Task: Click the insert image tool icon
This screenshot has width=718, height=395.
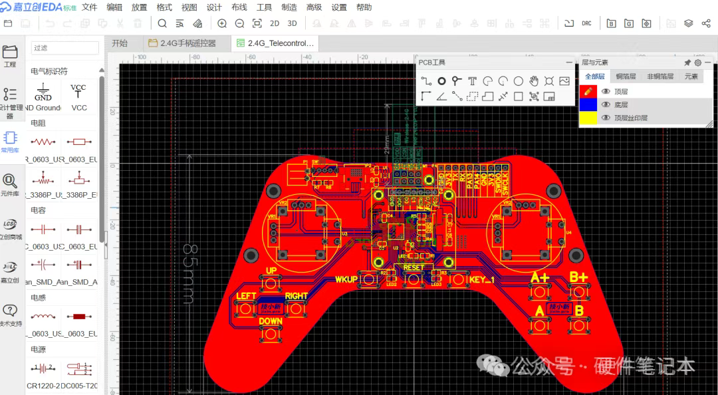Action: 564,81
